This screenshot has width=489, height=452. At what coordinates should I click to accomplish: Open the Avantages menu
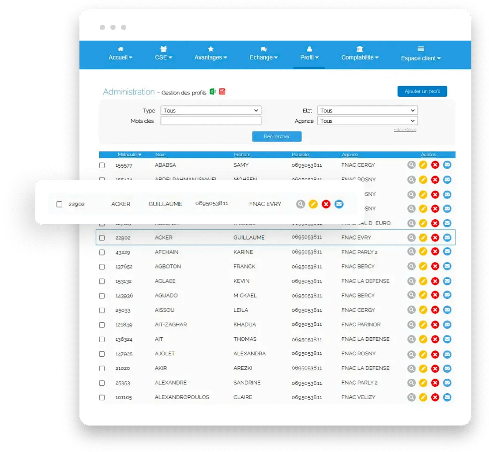point(211,54)
